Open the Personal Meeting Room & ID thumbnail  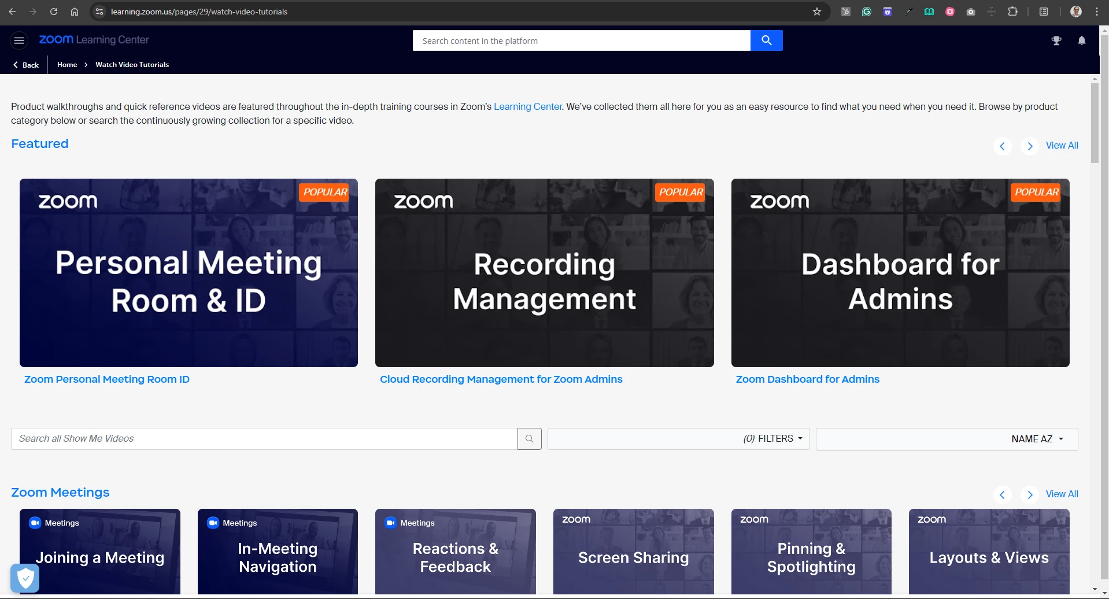click(188, 273)
